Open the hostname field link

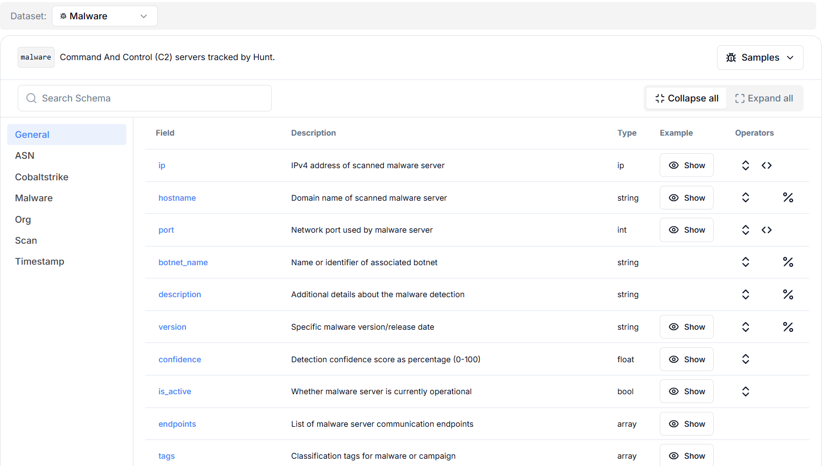(177, 197)
